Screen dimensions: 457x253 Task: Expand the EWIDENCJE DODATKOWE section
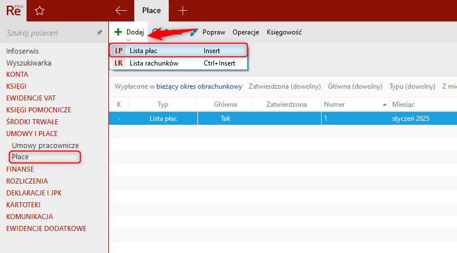point(46,229)
